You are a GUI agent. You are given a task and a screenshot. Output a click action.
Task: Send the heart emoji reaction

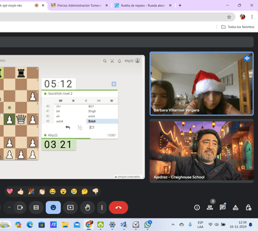(x=10, y=192)
